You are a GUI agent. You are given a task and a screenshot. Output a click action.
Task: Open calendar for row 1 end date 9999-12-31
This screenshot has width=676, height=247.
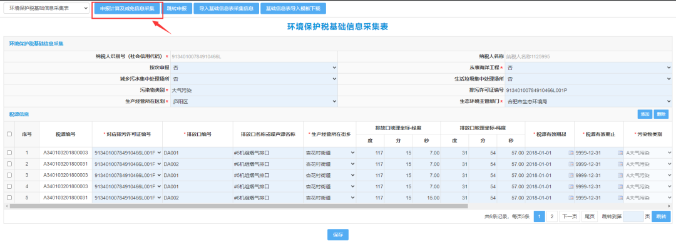click(x=620, y=153)
